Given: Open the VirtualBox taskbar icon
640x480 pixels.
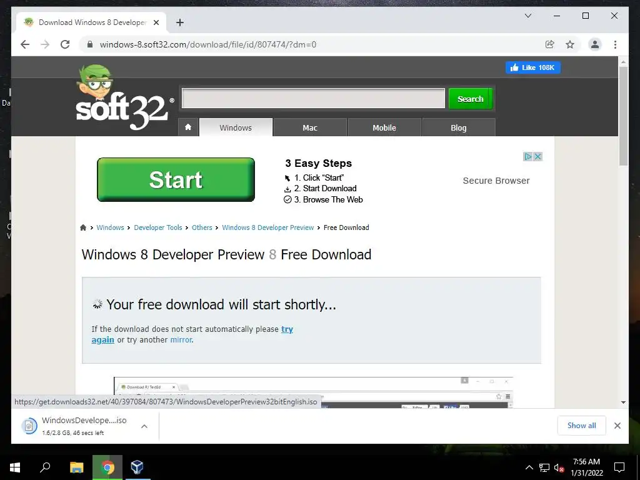Looking at the screenshot, I should 137,467.
